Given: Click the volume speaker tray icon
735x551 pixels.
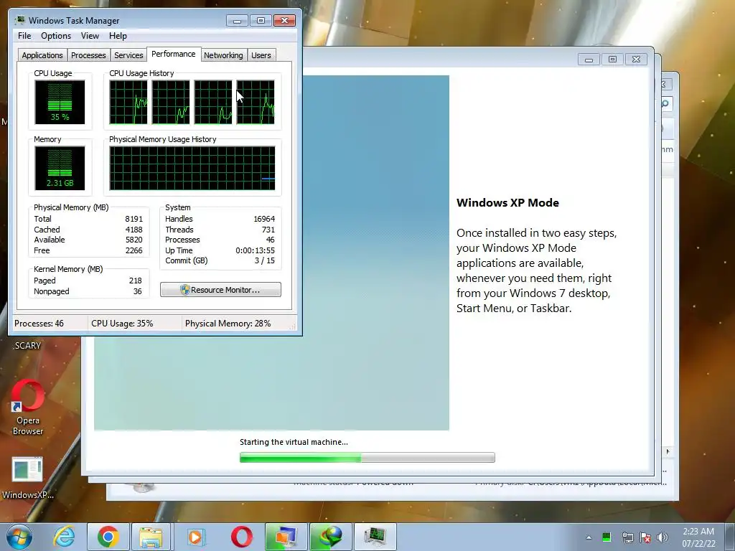Looking at the screenshot, I should tap(663, 537).
